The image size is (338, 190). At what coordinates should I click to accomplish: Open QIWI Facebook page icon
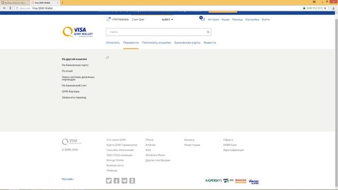116,180
